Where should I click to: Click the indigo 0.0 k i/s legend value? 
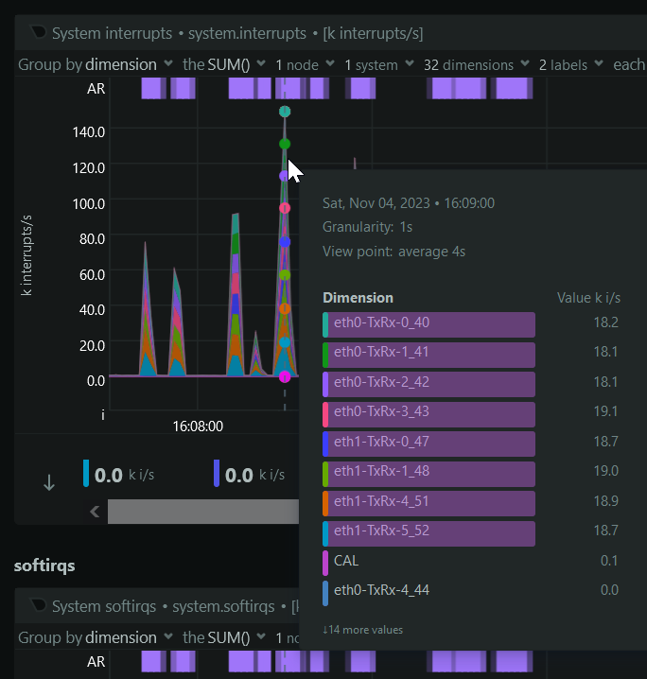coord(250,475)
